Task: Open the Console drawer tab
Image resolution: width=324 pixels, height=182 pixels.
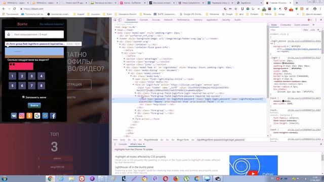Action: (x=123, y=144)
